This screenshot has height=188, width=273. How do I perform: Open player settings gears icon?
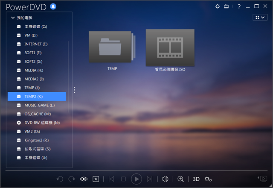(208, 179)
